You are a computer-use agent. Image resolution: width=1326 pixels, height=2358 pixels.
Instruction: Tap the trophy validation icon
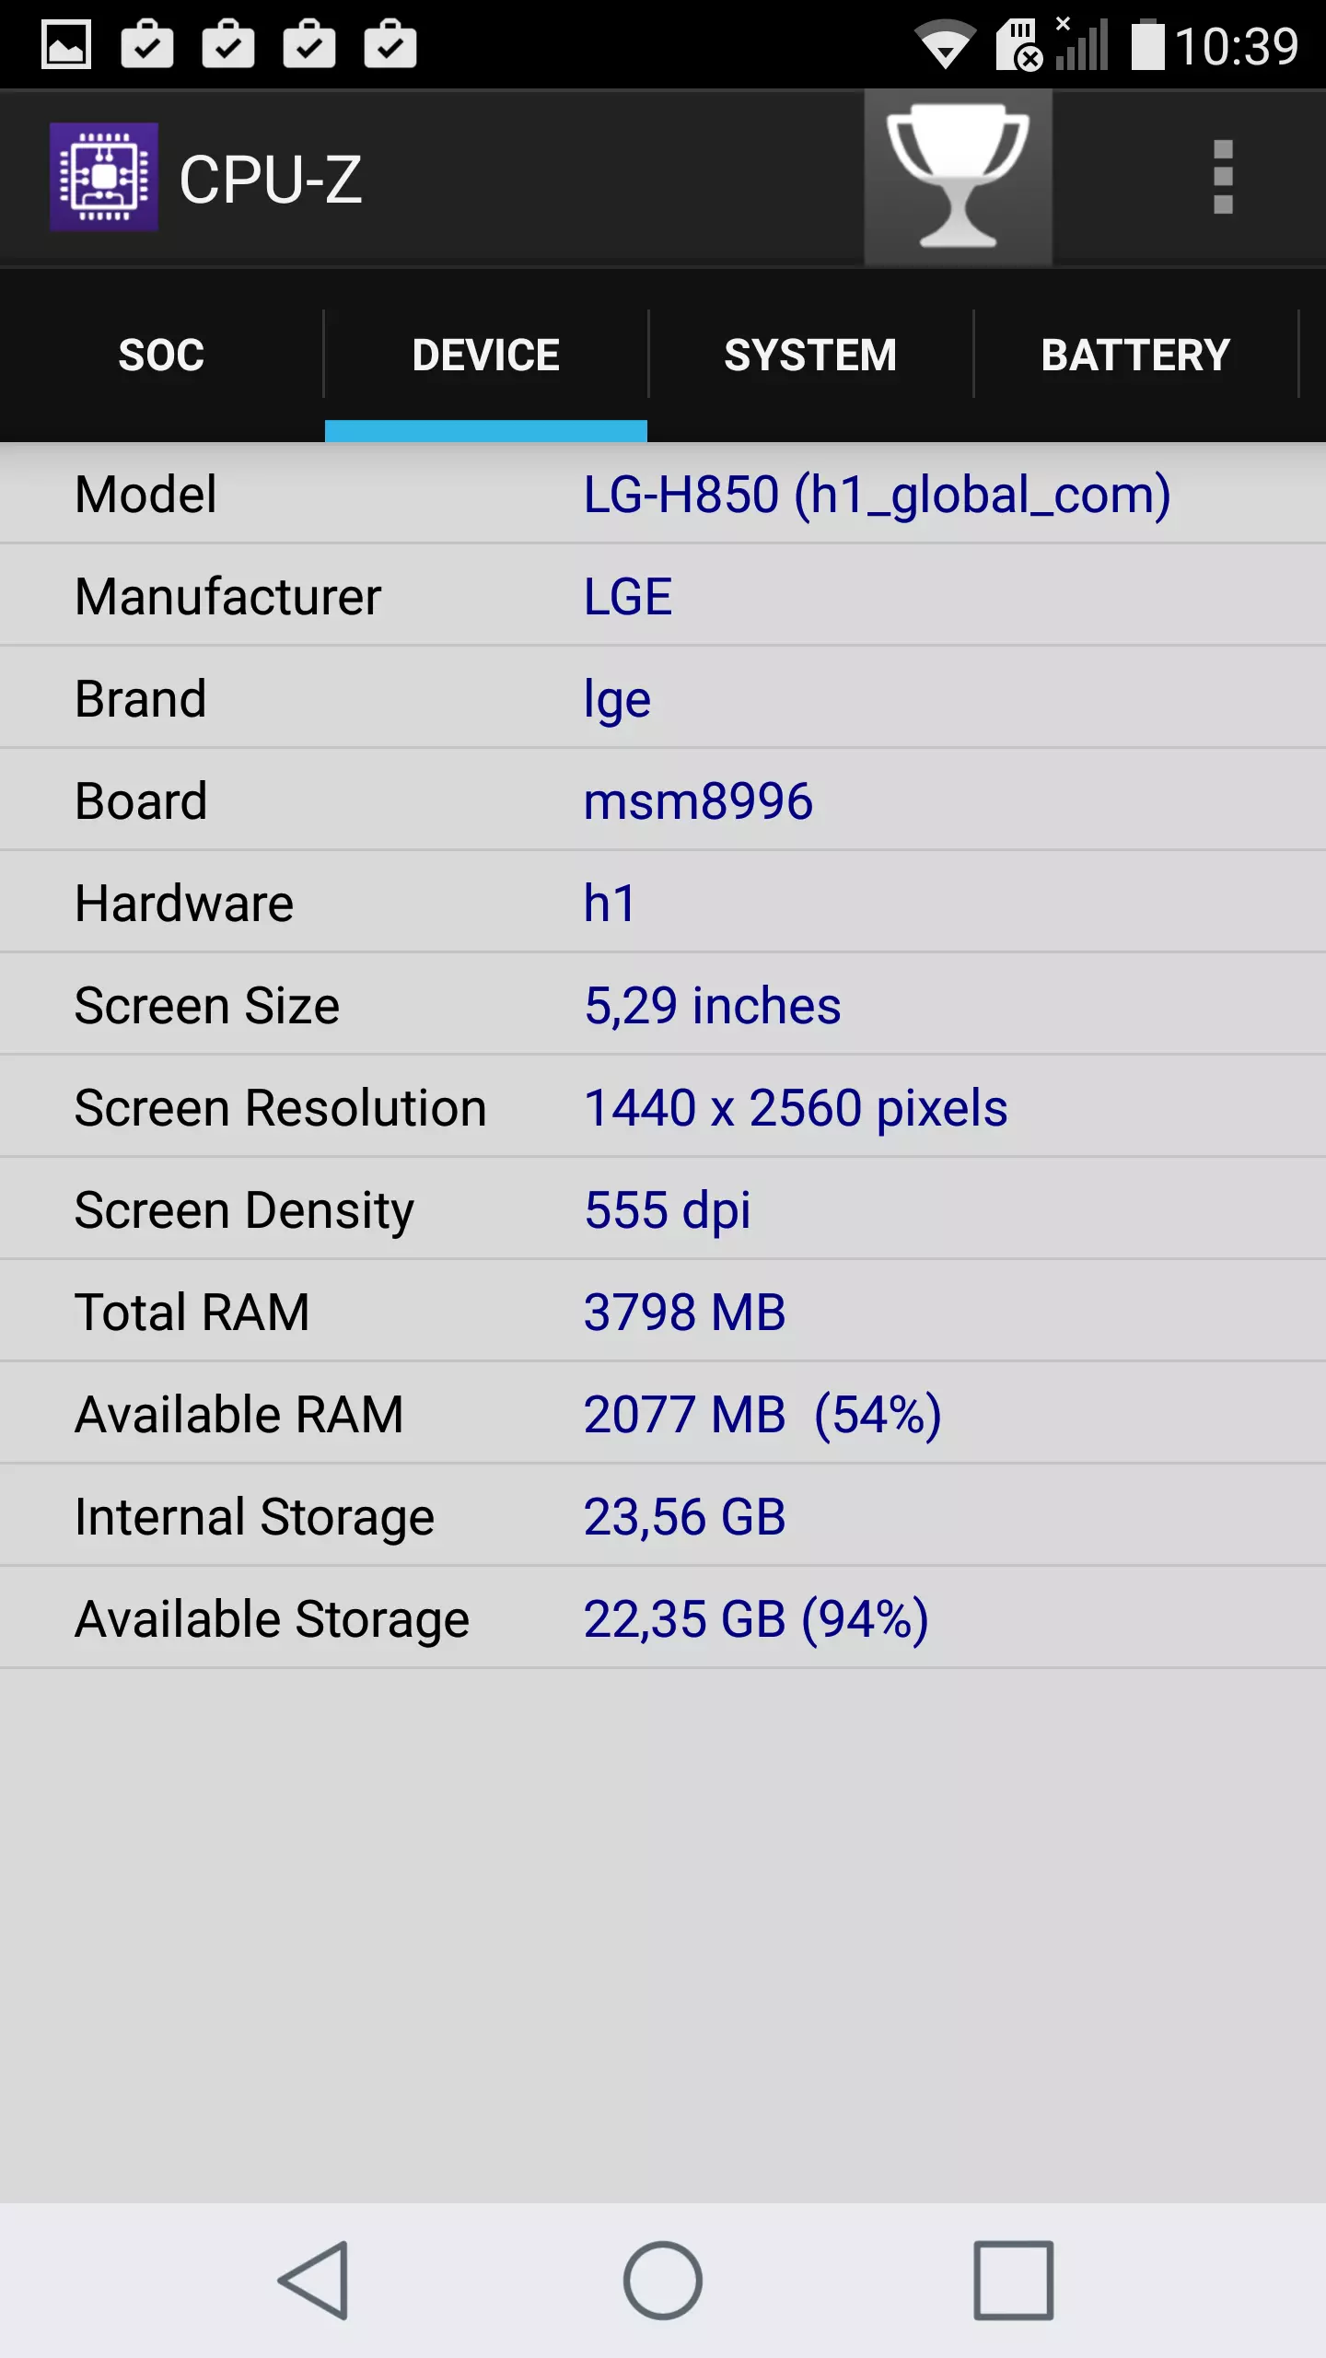(x=958, y=177)
